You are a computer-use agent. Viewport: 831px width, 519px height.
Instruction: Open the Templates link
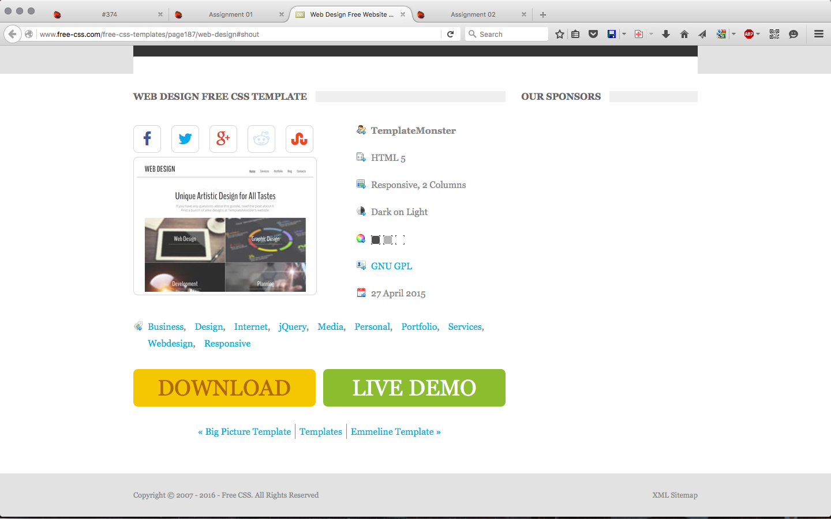click(x=321, y=431)
